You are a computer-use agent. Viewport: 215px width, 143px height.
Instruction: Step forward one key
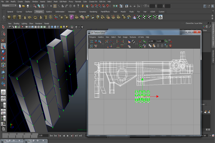(x=72, y=136)
